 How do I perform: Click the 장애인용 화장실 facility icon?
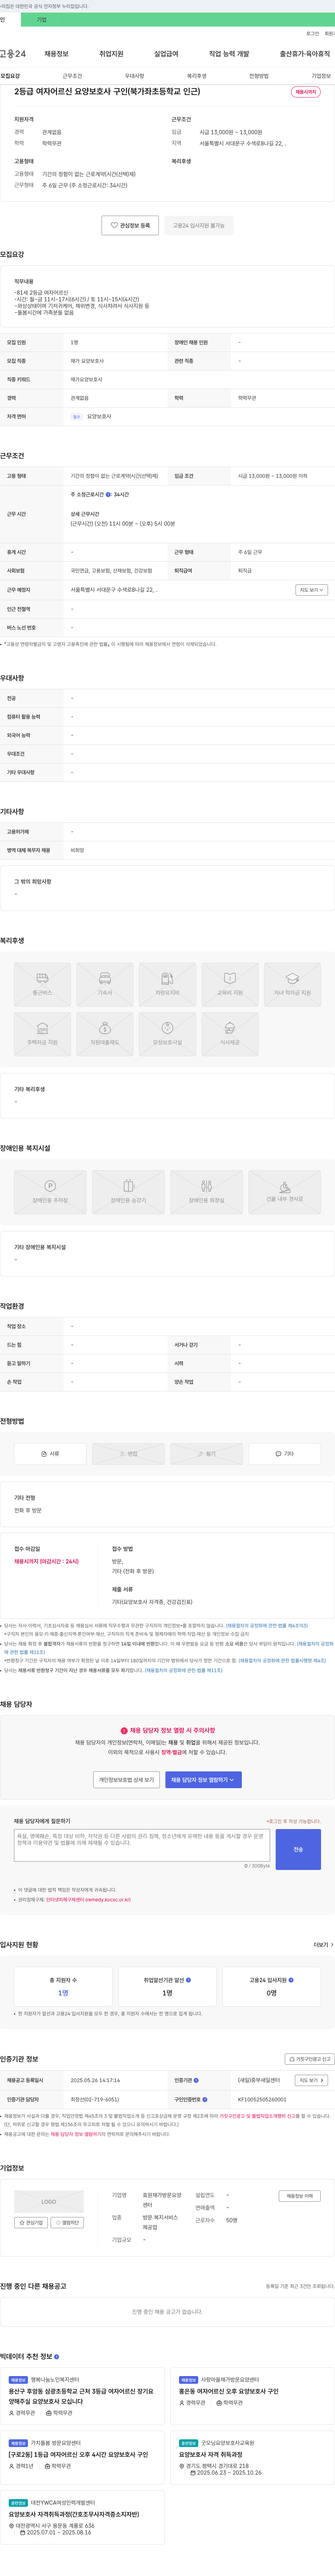tap(206, 1192)
